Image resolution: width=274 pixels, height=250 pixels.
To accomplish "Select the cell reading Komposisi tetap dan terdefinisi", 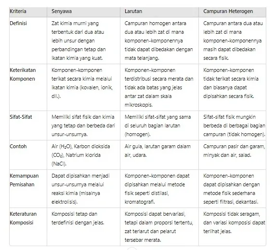I will [78, 218].
